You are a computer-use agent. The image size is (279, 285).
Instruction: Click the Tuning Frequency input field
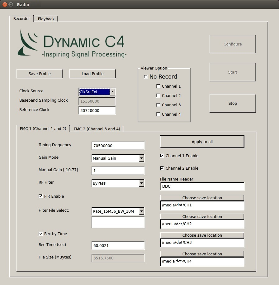click(x=118, y=146)
